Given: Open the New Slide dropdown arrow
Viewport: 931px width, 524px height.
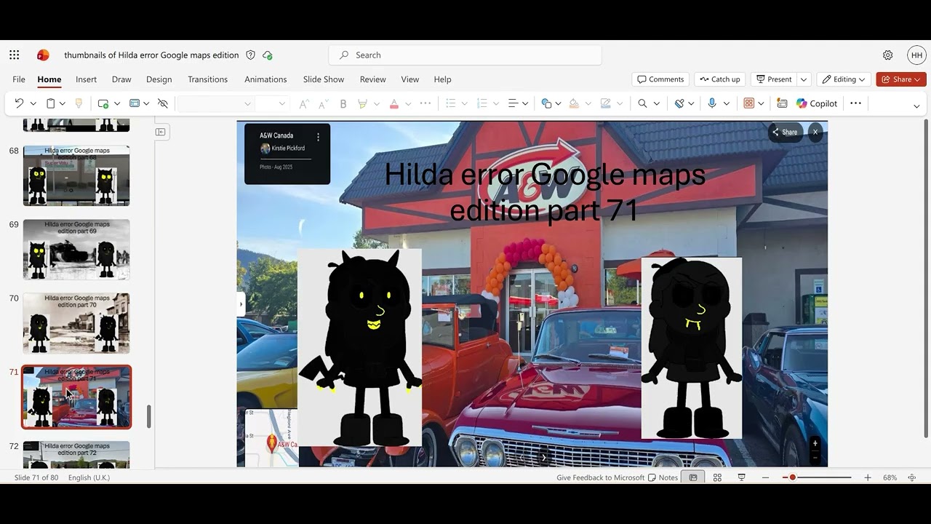Looking at the screenshot, I should point(116,103).
